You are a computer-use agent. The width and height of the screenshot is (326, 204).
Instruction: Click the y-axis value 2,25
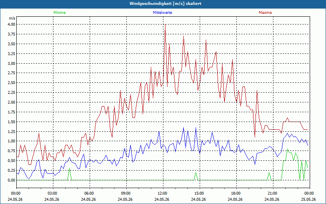[11, 93]
